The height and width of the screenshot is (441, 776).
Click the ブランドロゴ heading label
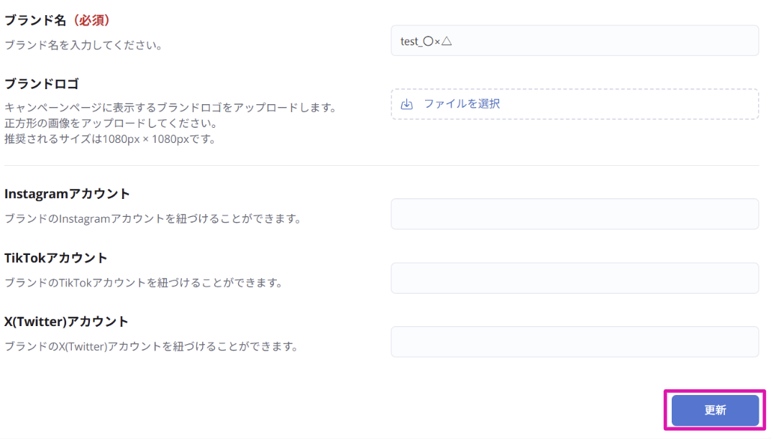coord(41,83)
